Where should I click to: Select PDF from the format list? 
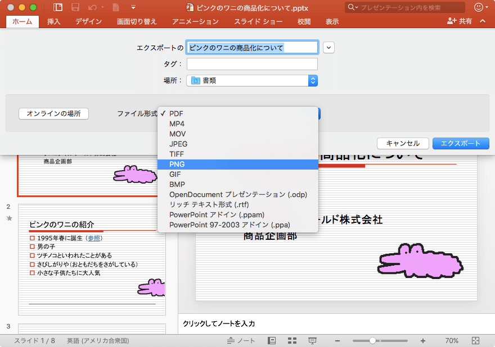[238, 114]
